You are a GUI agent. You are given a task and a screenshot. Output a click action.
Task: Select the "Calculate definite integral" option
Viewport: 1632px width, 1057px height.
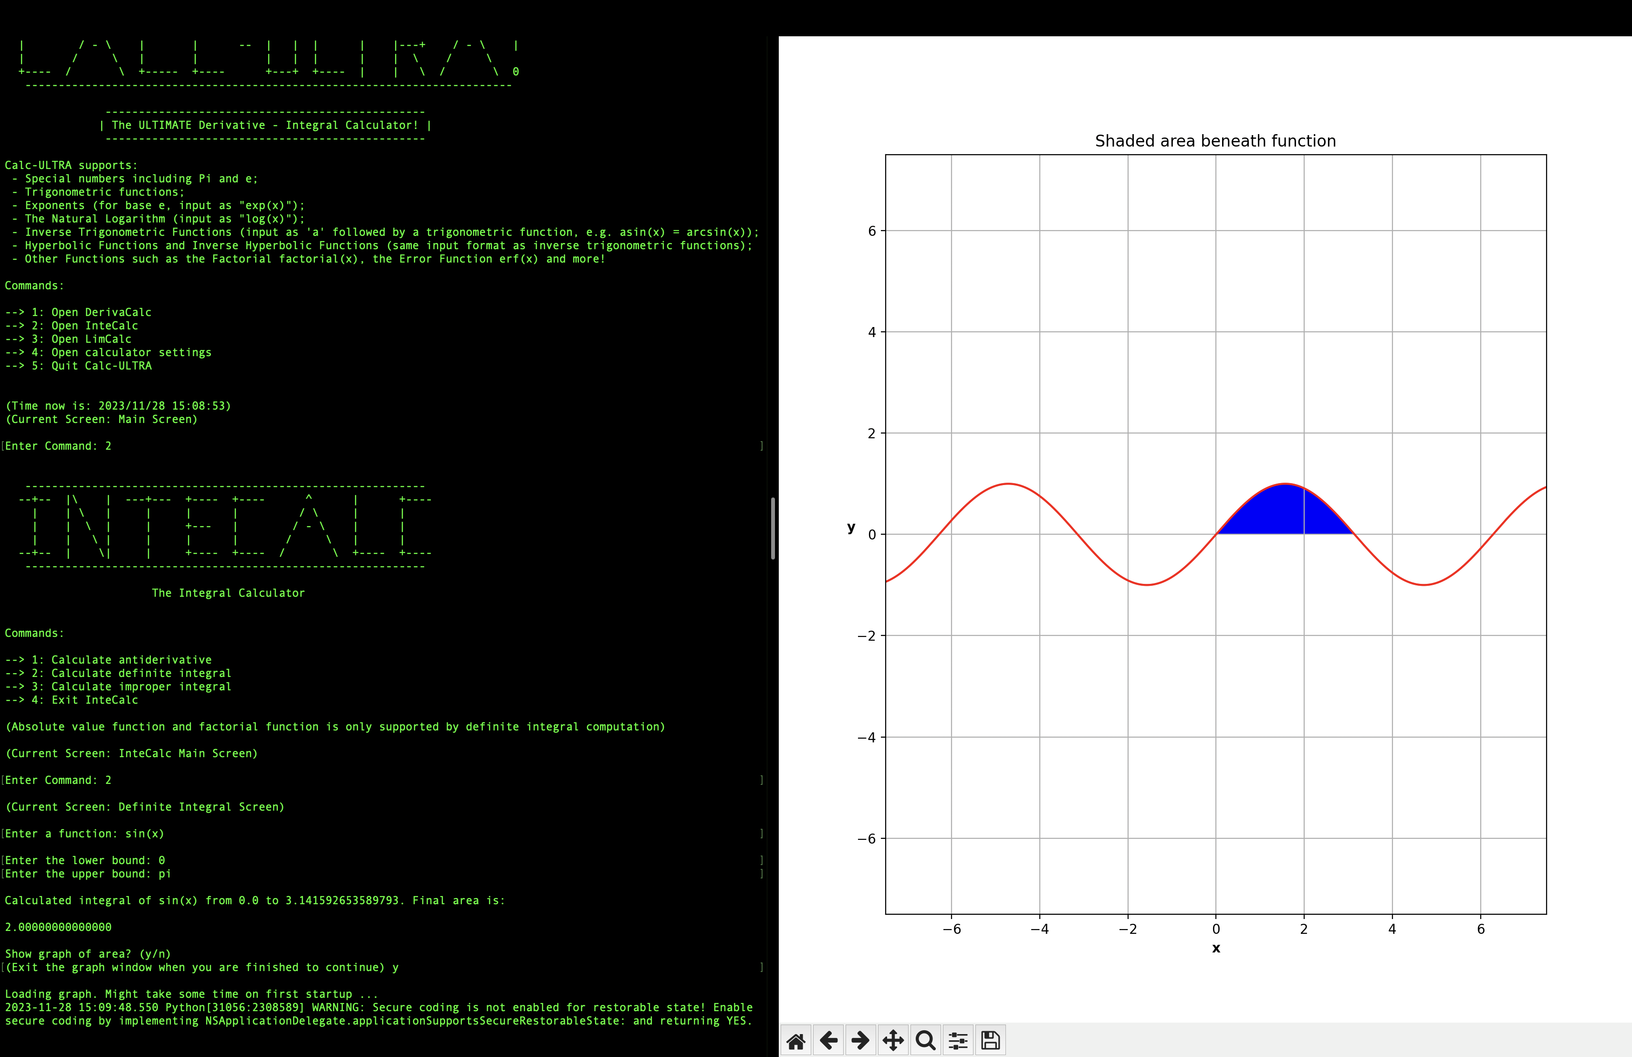click(x=118, y=673)
